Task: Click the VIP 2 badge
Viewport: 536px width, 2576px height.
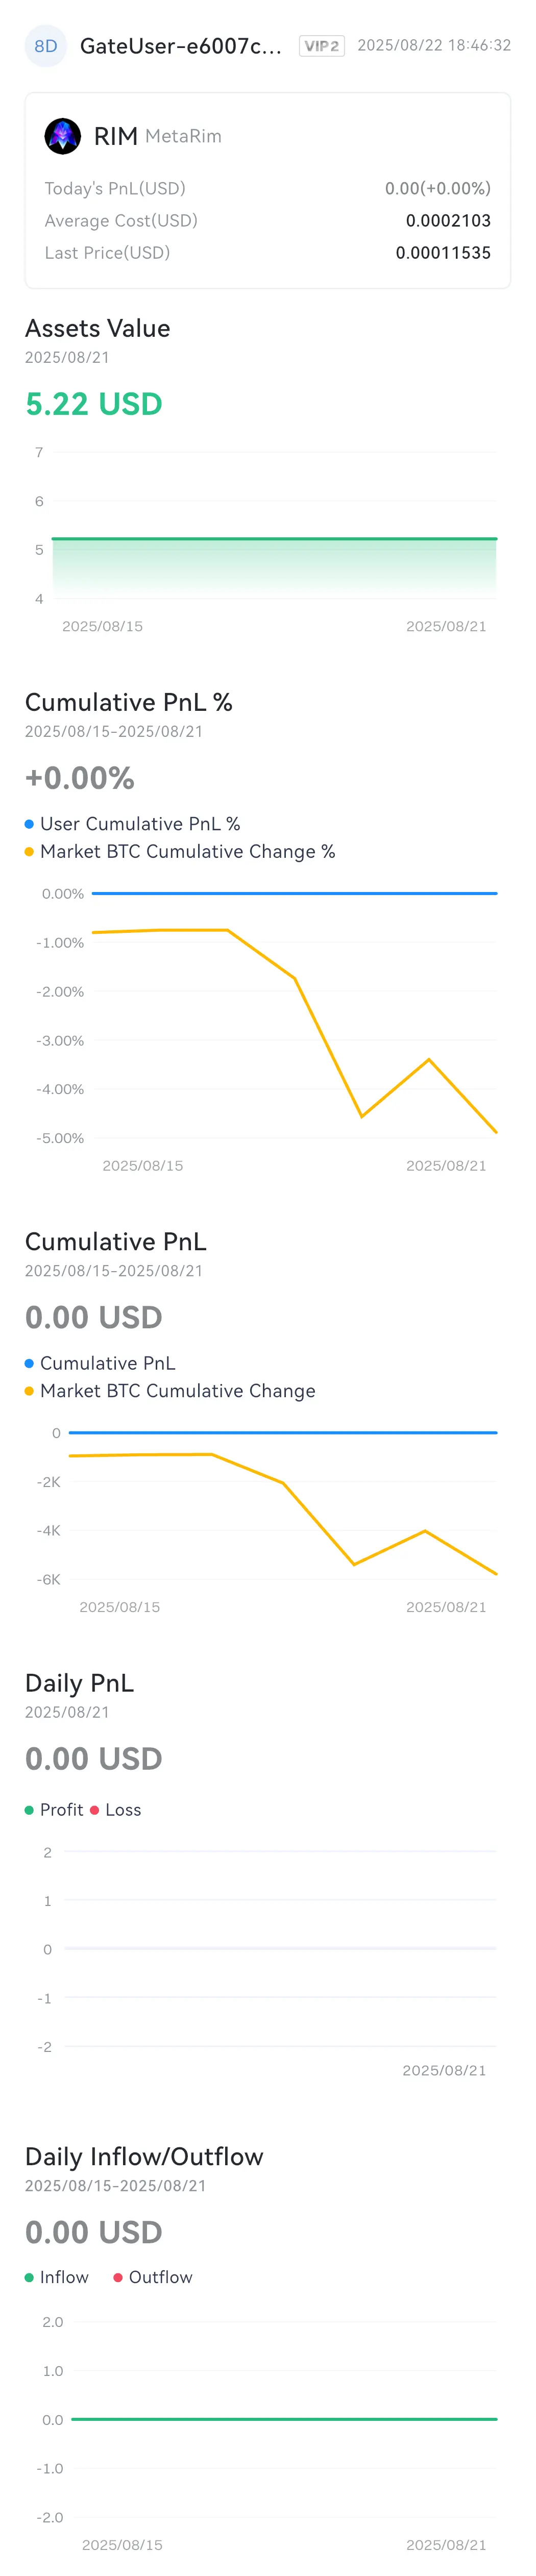Action: coord(322,46)
